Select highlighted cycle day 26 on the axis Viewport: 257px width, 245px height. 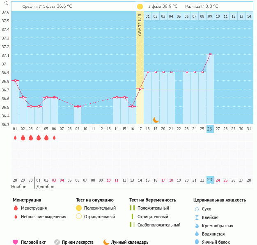pos(210,129)
